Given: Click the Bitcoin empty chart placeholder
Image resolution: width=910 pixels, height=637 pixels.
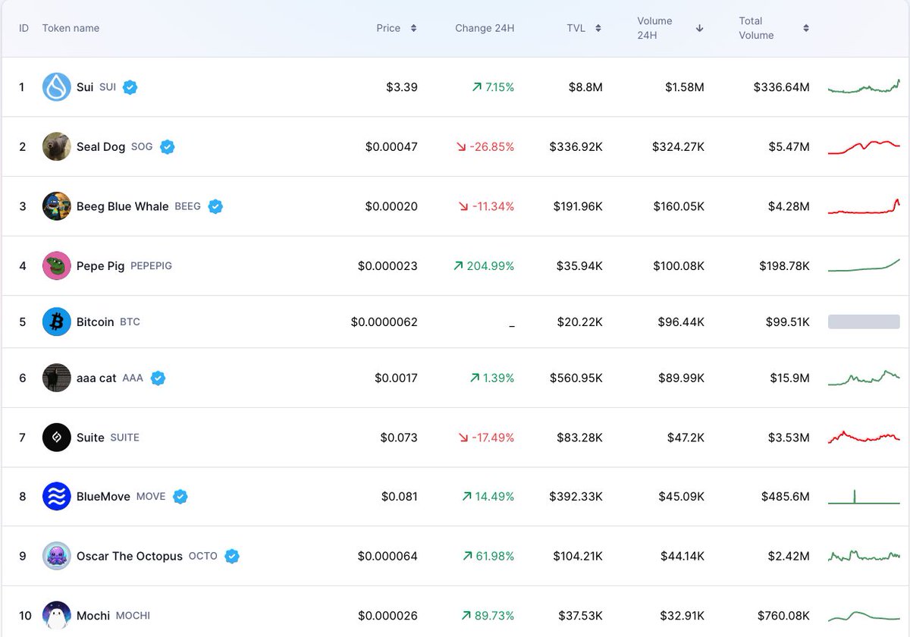Looking at the screenshot, I should [x=864, y=322].
